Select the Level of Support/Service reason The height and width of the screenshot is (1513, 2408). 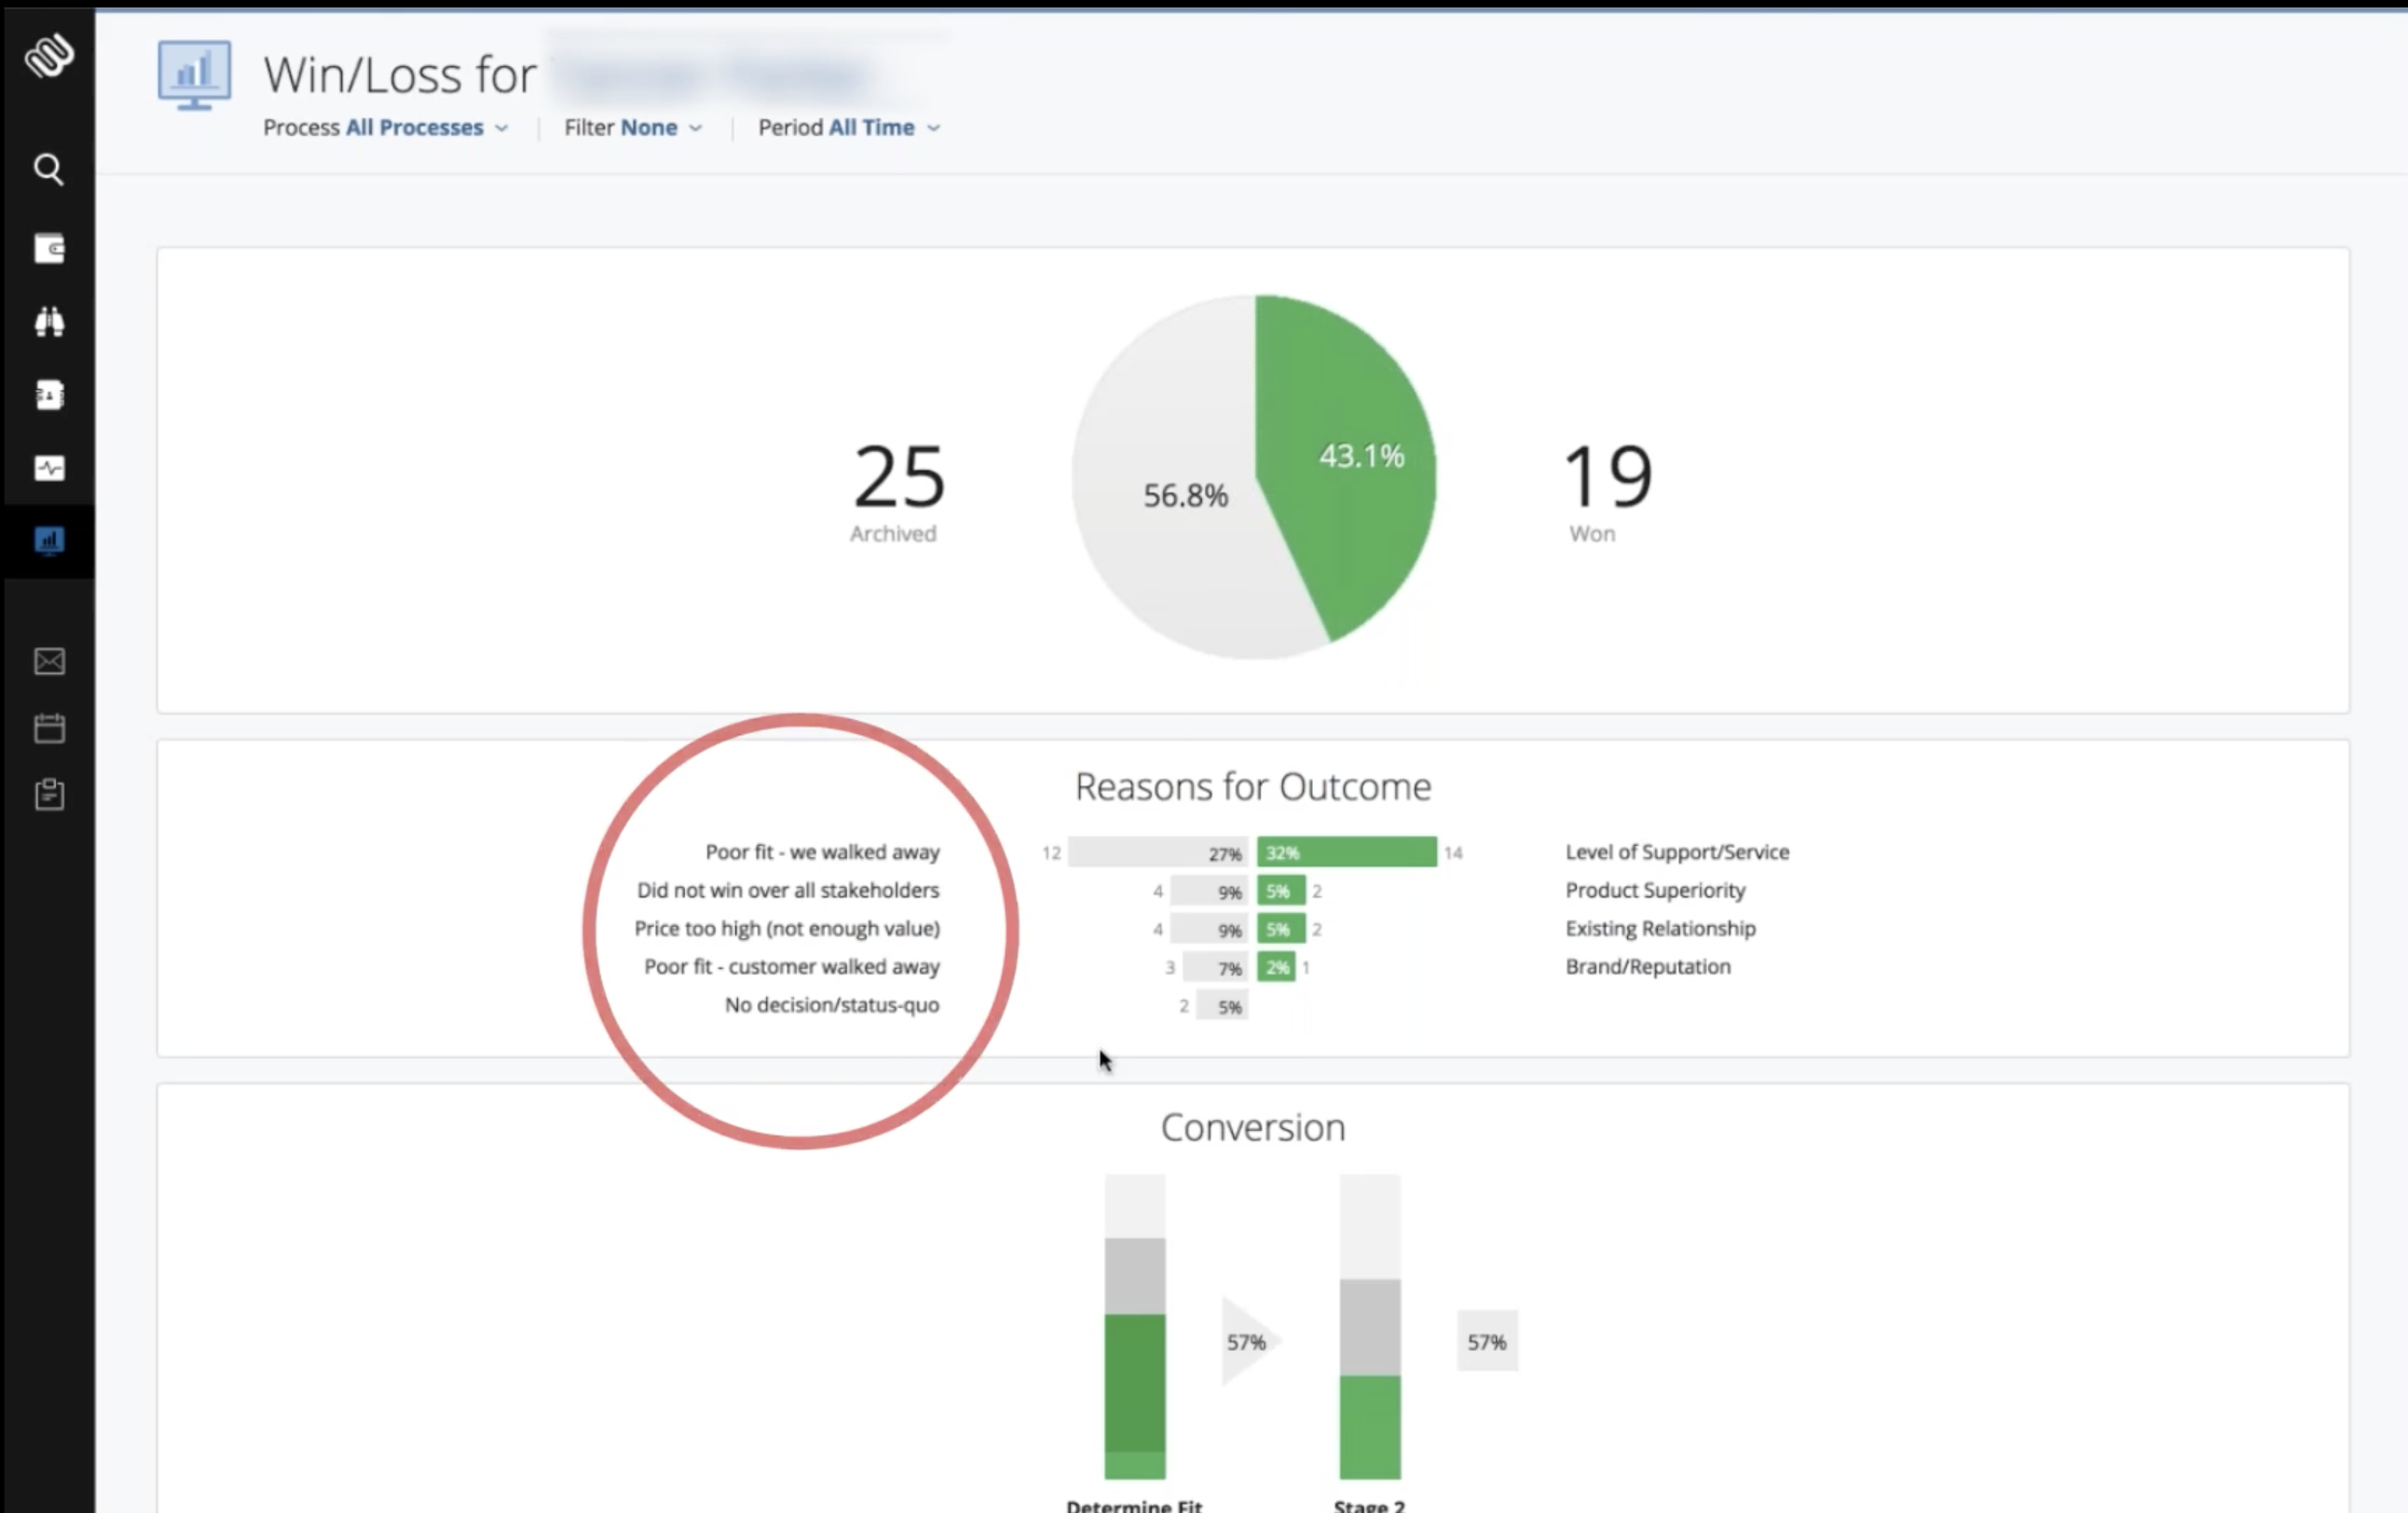pos(1676,852)
